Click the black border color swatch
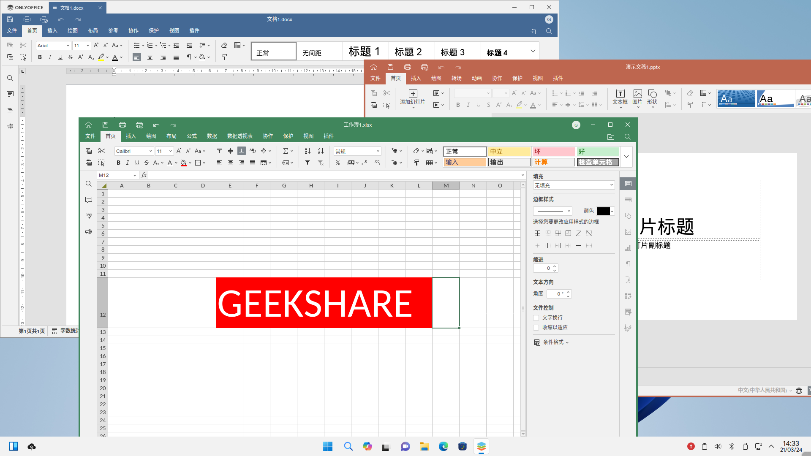Viewport: 811px width, 456px height. point(603,211)
